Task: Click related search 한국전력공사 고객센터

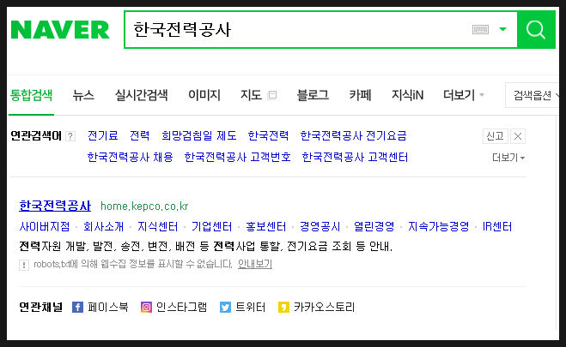Action: tap(355, 158)
